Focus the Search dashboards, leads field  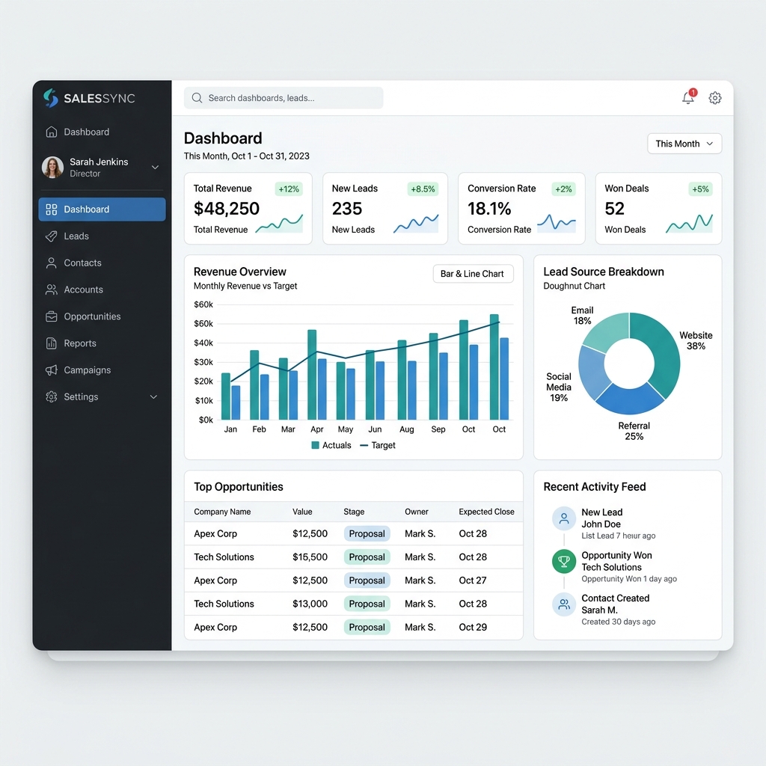coord(284,98)
